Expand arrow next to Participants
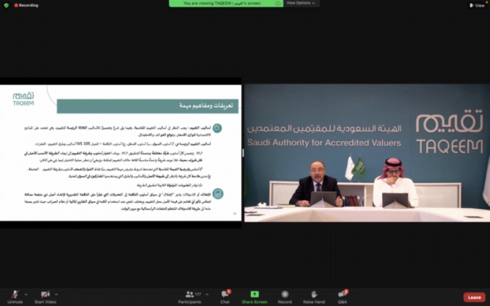The image size is (490, 306). [207, 294]
